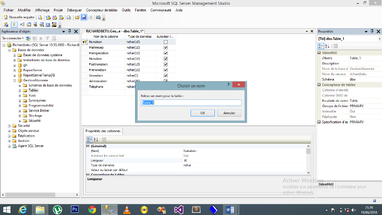Pin the Explorateur d'objets panel

(69, 32)
